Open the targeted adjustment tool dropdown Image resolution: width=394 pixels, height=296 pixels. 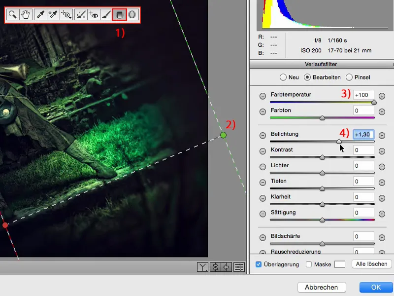click(x=66, y=15)
